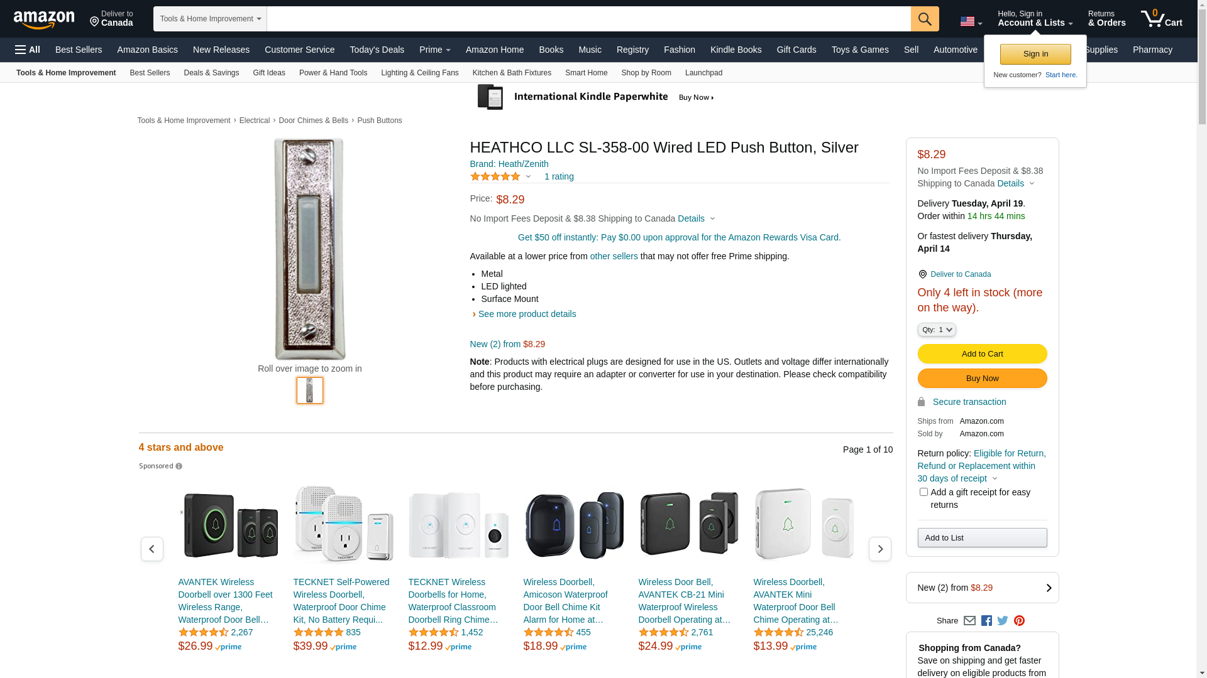1207x678 pixels.
Task: Select the doorbell product thumbnail
Action: 310,390
